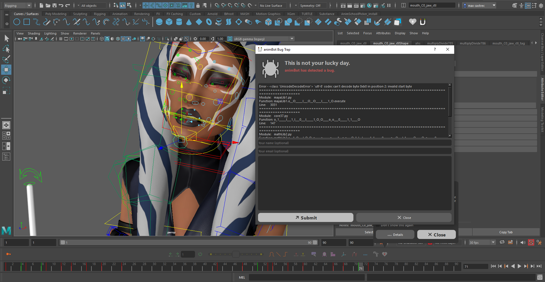Click the small Close button beside Submit

(404, 217)
